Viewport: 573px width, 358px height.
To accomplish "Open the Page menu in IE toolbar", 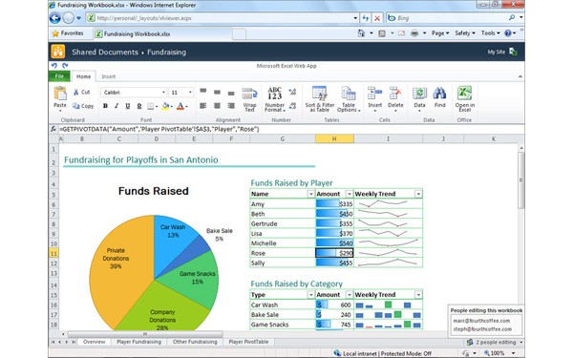I will click(x=440, y=33).
